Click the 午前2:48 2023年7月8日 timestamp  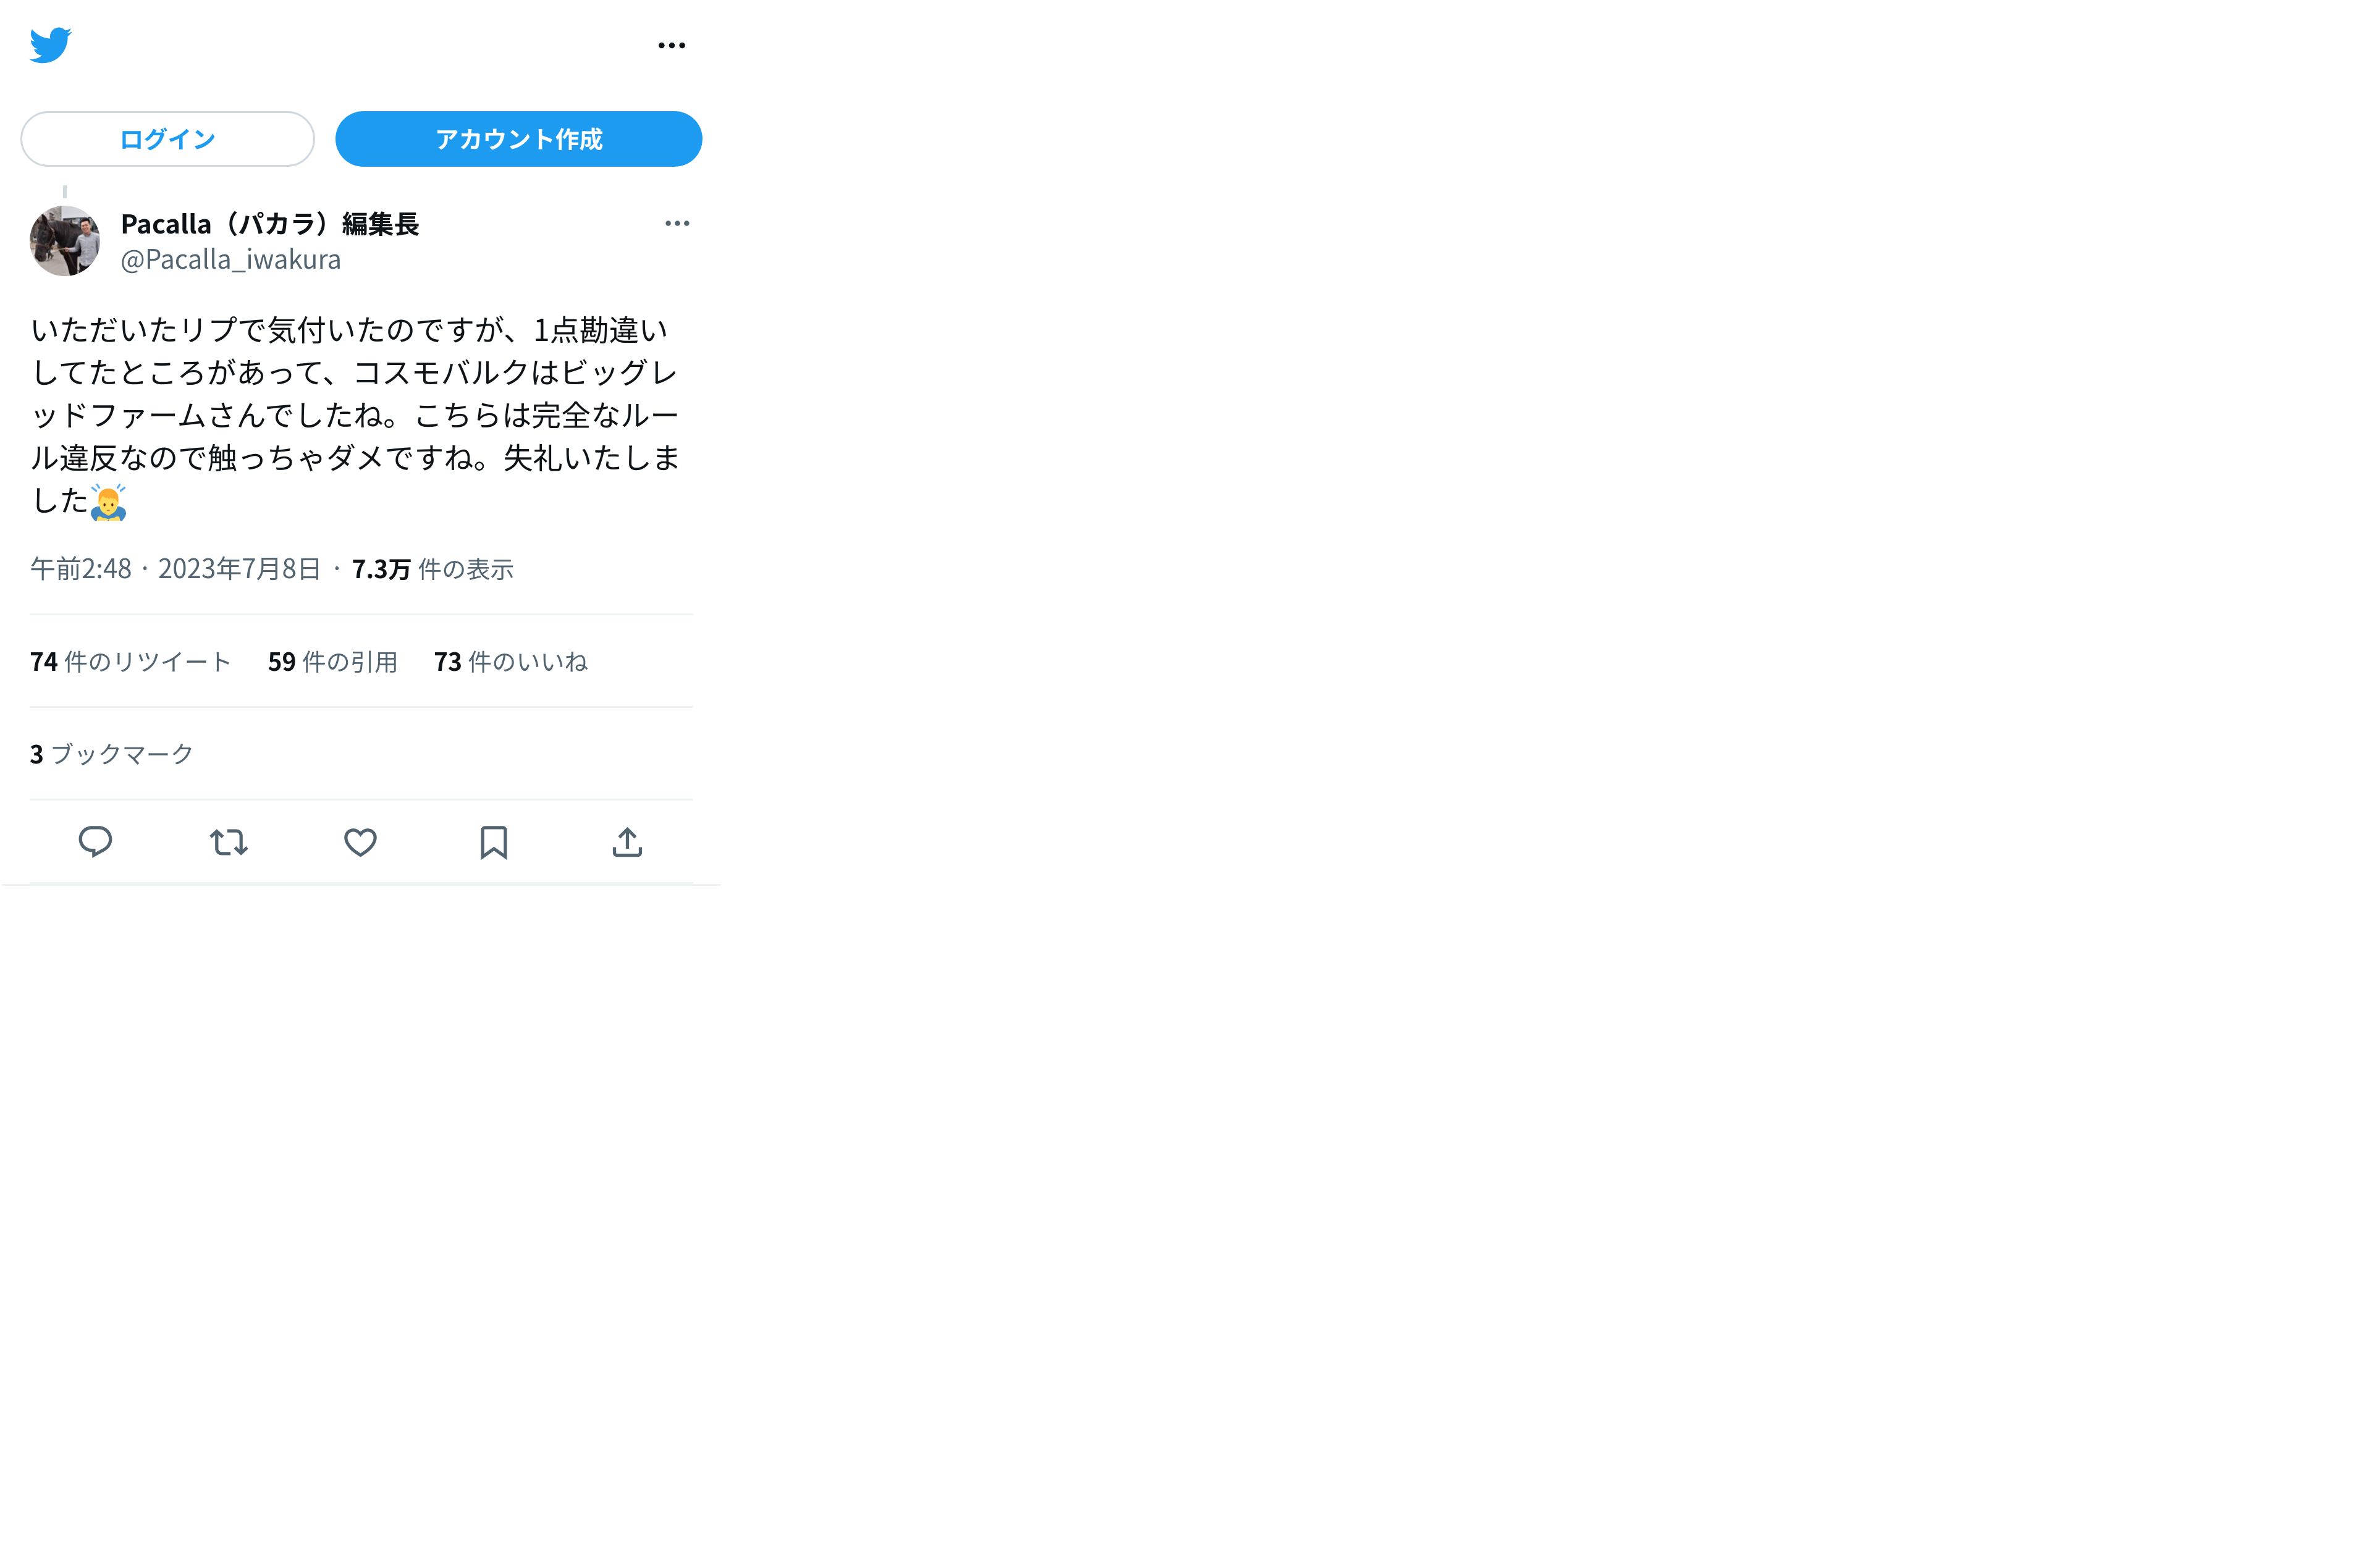pyautogui.click(x=176, y=569)
